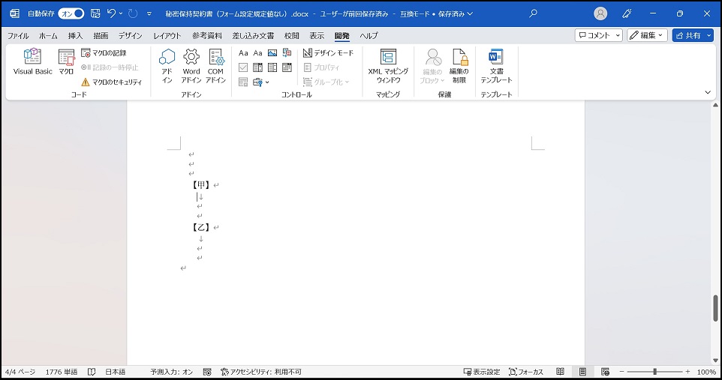This screenshot has width=722, height=380.
Task: Expand the file save-status dropdown in title
Action: tap(470, 13)
